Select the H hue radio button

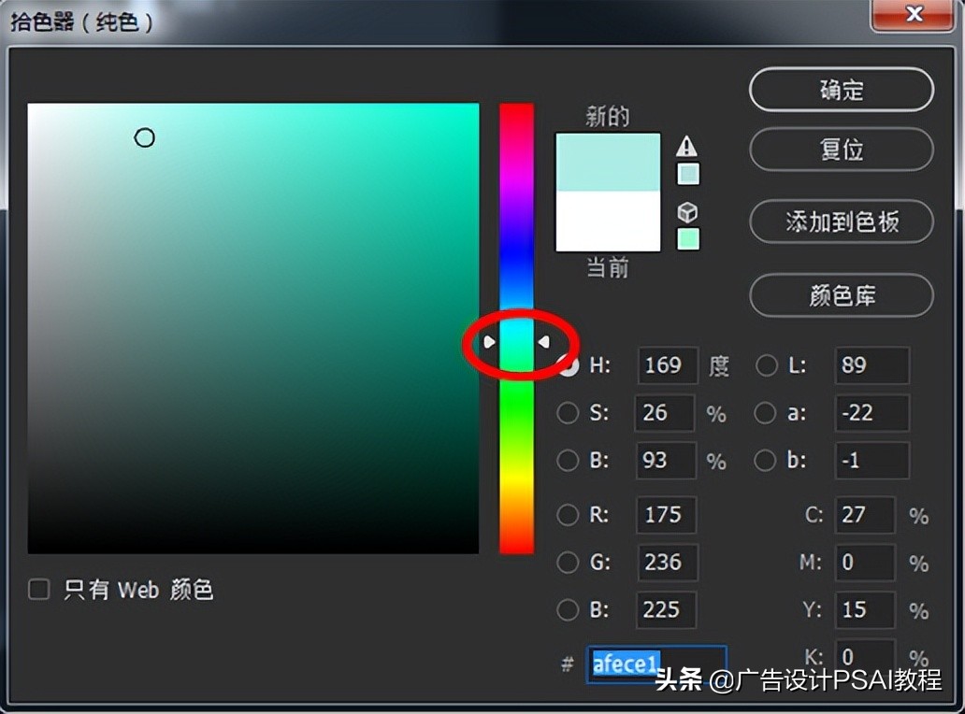pyautogui.click(x=568, y=365)
